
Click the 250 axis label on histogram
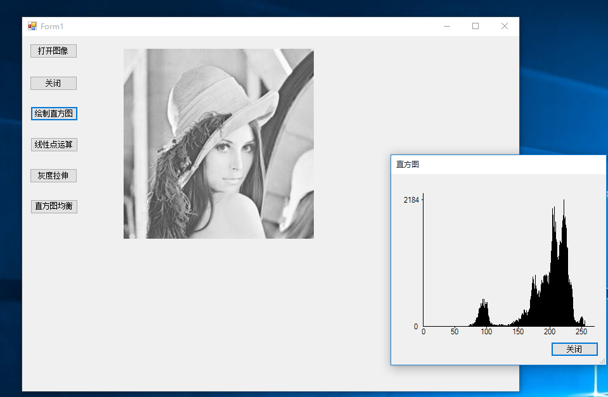[x=581, y=332]
